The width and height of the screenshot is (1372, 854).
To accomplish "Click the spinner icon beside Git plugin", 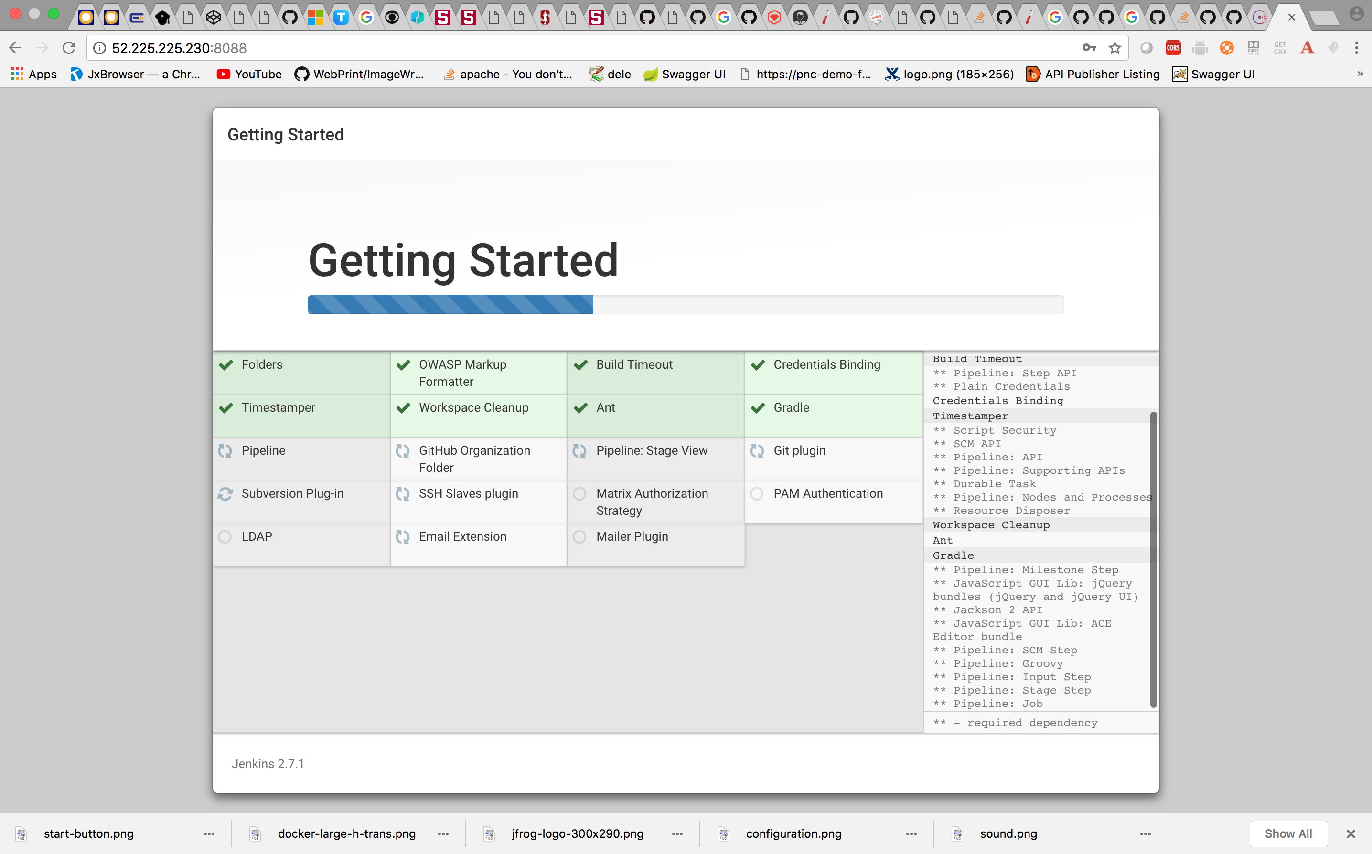I will pos(758,451).
